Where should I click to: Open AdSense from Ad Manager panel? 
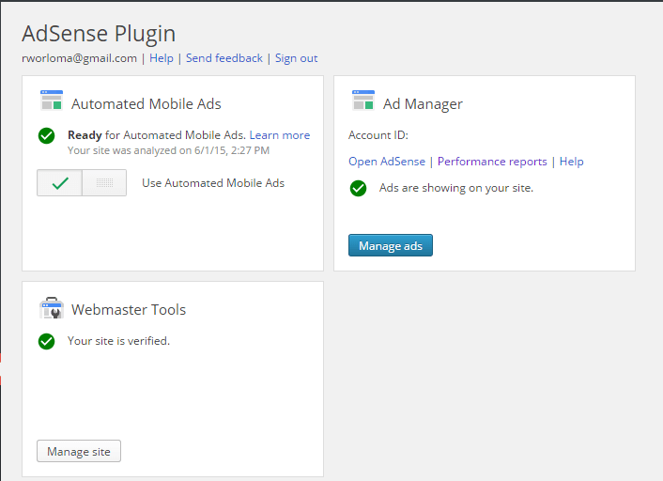click(387, 162)
